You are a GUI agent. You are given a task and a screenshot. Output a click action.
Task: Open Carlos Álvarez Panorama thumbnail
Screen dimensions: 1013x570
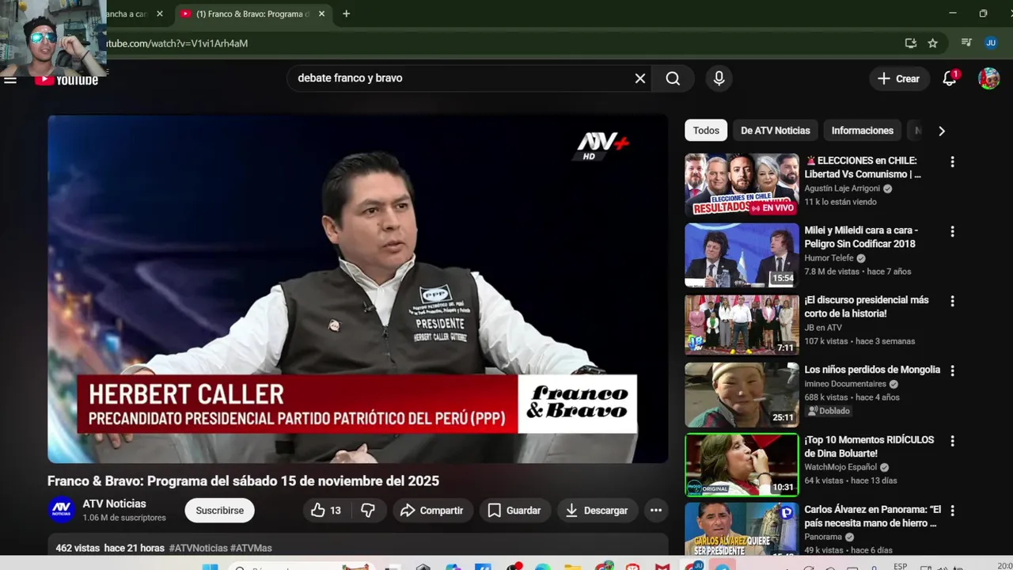742,529
